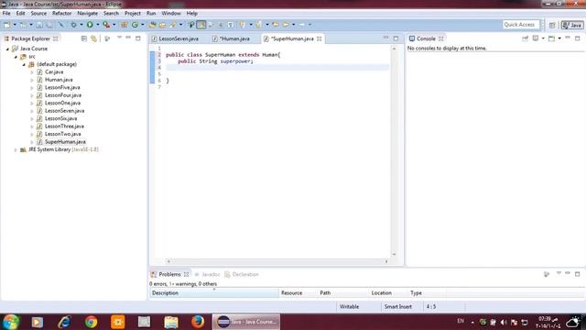
Task: Click the Debug bug icon in toolbar
Action: pos(73,25)
